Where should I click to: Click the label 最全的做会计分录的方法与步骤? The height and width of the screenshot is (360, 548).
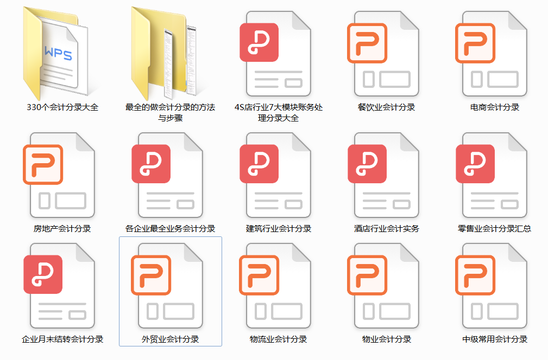pos(170,112)
